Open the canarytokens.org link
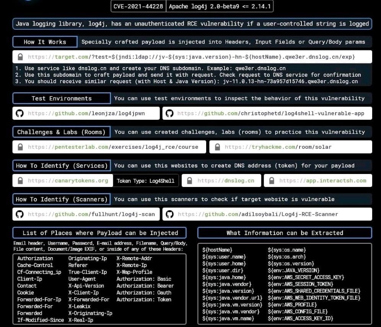 coord(68,181)
